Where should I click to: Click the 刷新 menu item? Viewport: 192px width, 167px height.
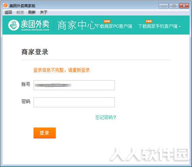(x=32, y=12)
